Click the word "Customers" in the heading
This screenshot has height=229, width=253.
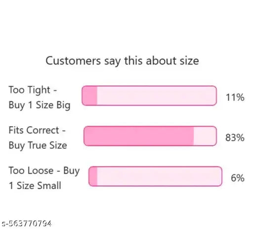[x=73, y=61]
